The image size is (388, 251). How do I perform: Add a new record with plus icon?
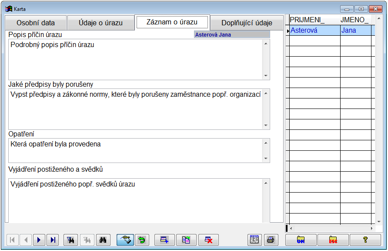click(x=164, y=240)
